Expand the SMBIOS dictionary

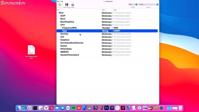59,52
